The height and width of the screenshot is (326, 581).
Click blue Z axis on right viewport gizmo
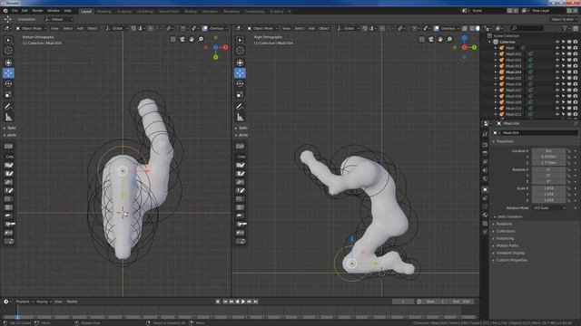464,38
